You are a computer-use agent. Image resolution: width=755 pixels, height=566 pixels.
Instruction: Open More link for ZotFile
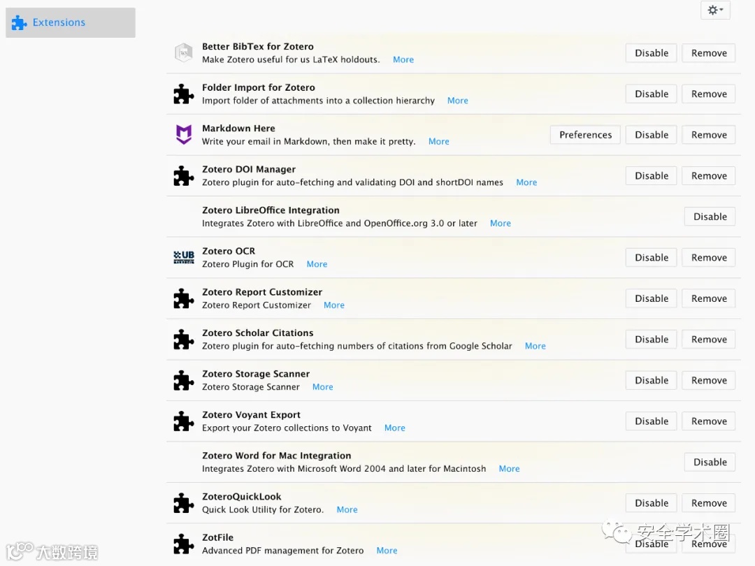point(387,551)
